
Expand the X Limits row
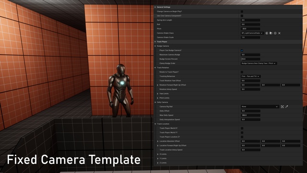[158, 154]
